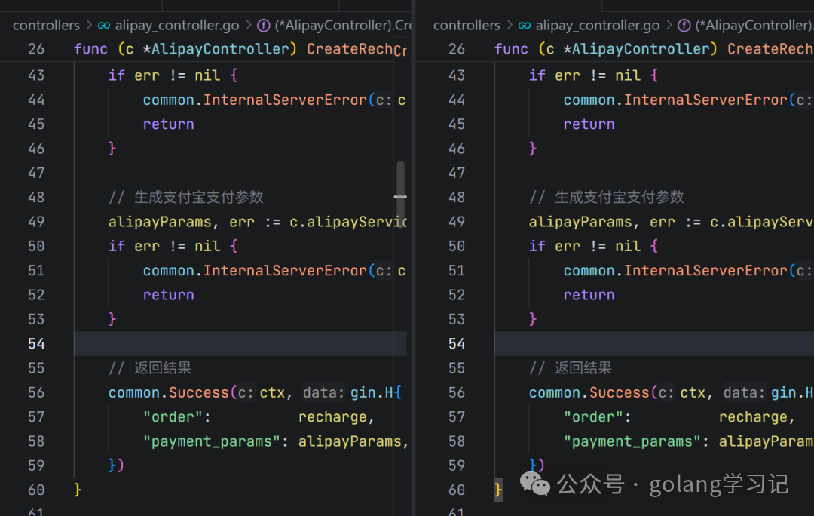
Task: Click the data: inlay hint in the left editor
Action: pos(323,392)
